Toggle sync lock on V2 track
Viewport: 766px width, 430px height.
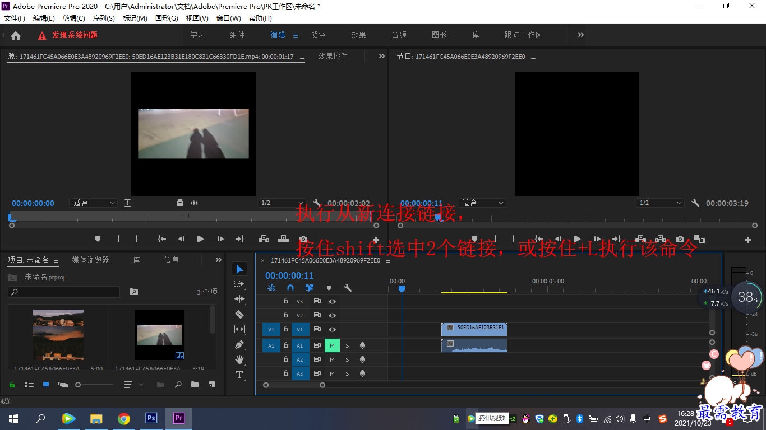[x=317, y=315]
